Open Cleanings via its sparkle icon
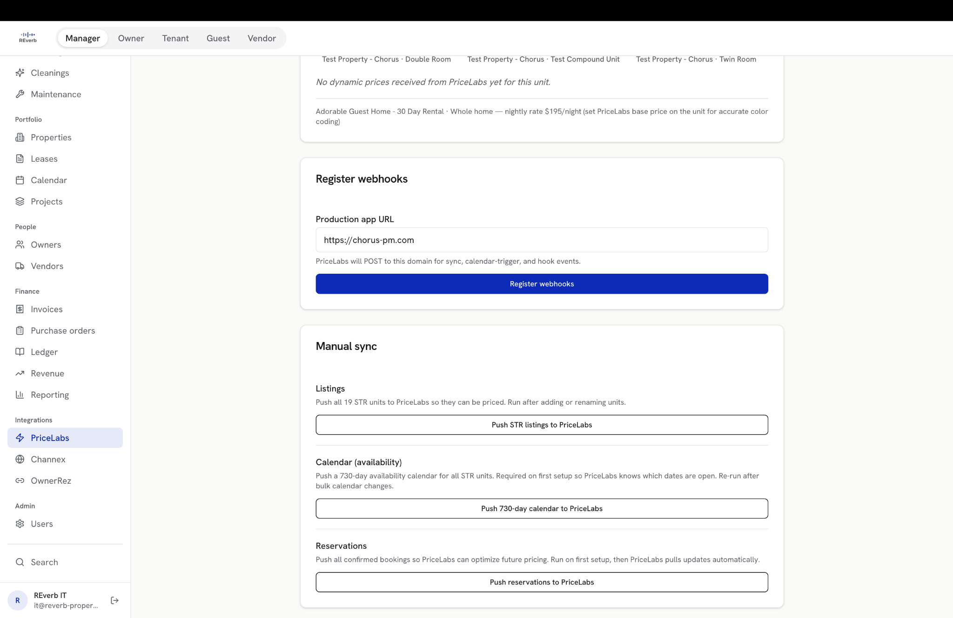Image resolution: width=953 pixels, height=618 pixels. click(20, 73)
